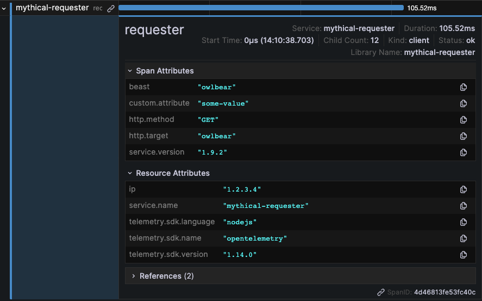This screenshot has height=301, width=482.
Task: Copy the custom.attribute value
Action: coord(464,103)
